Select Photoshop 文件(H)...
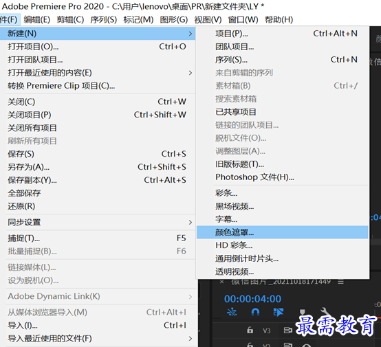381x347 pixels. pyautogui.click(x=283, y=177)
